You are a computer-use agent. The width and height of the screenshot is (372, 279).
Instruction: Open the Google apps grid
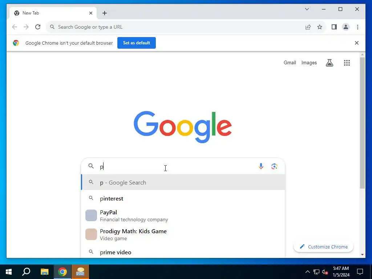347,63
